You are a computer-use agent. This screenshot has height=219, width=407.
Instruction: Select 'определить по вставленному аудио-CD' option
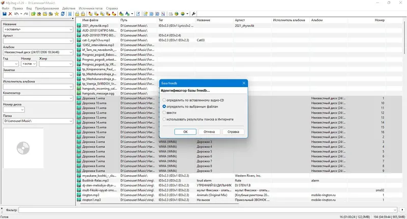point(164,100)
